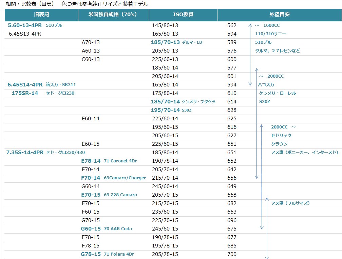Click the ハコスカ label
The image size is (342, 259).
coord(266,85)
